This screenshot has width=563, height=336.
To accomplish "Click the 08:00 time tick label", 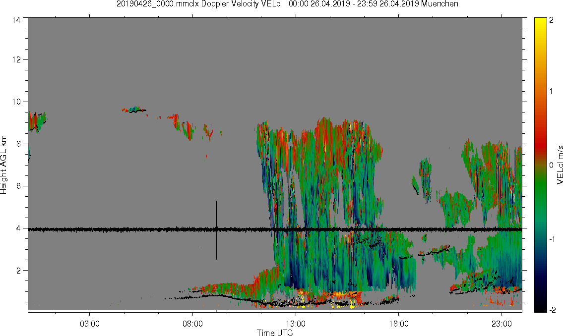I will (192, 324).
